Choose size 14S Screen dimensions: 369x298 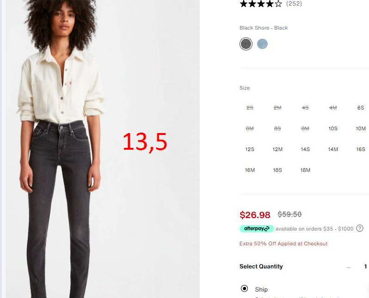pos(305,149)
